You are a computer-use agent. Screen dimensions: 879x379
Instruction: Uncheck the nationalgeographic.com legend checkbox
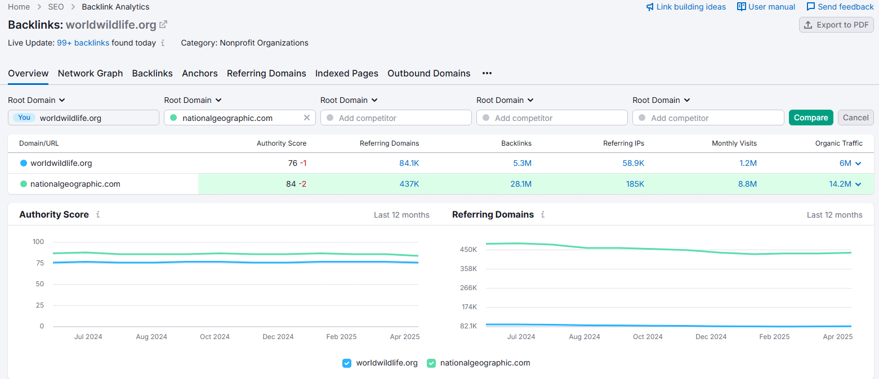pos(431,363)
